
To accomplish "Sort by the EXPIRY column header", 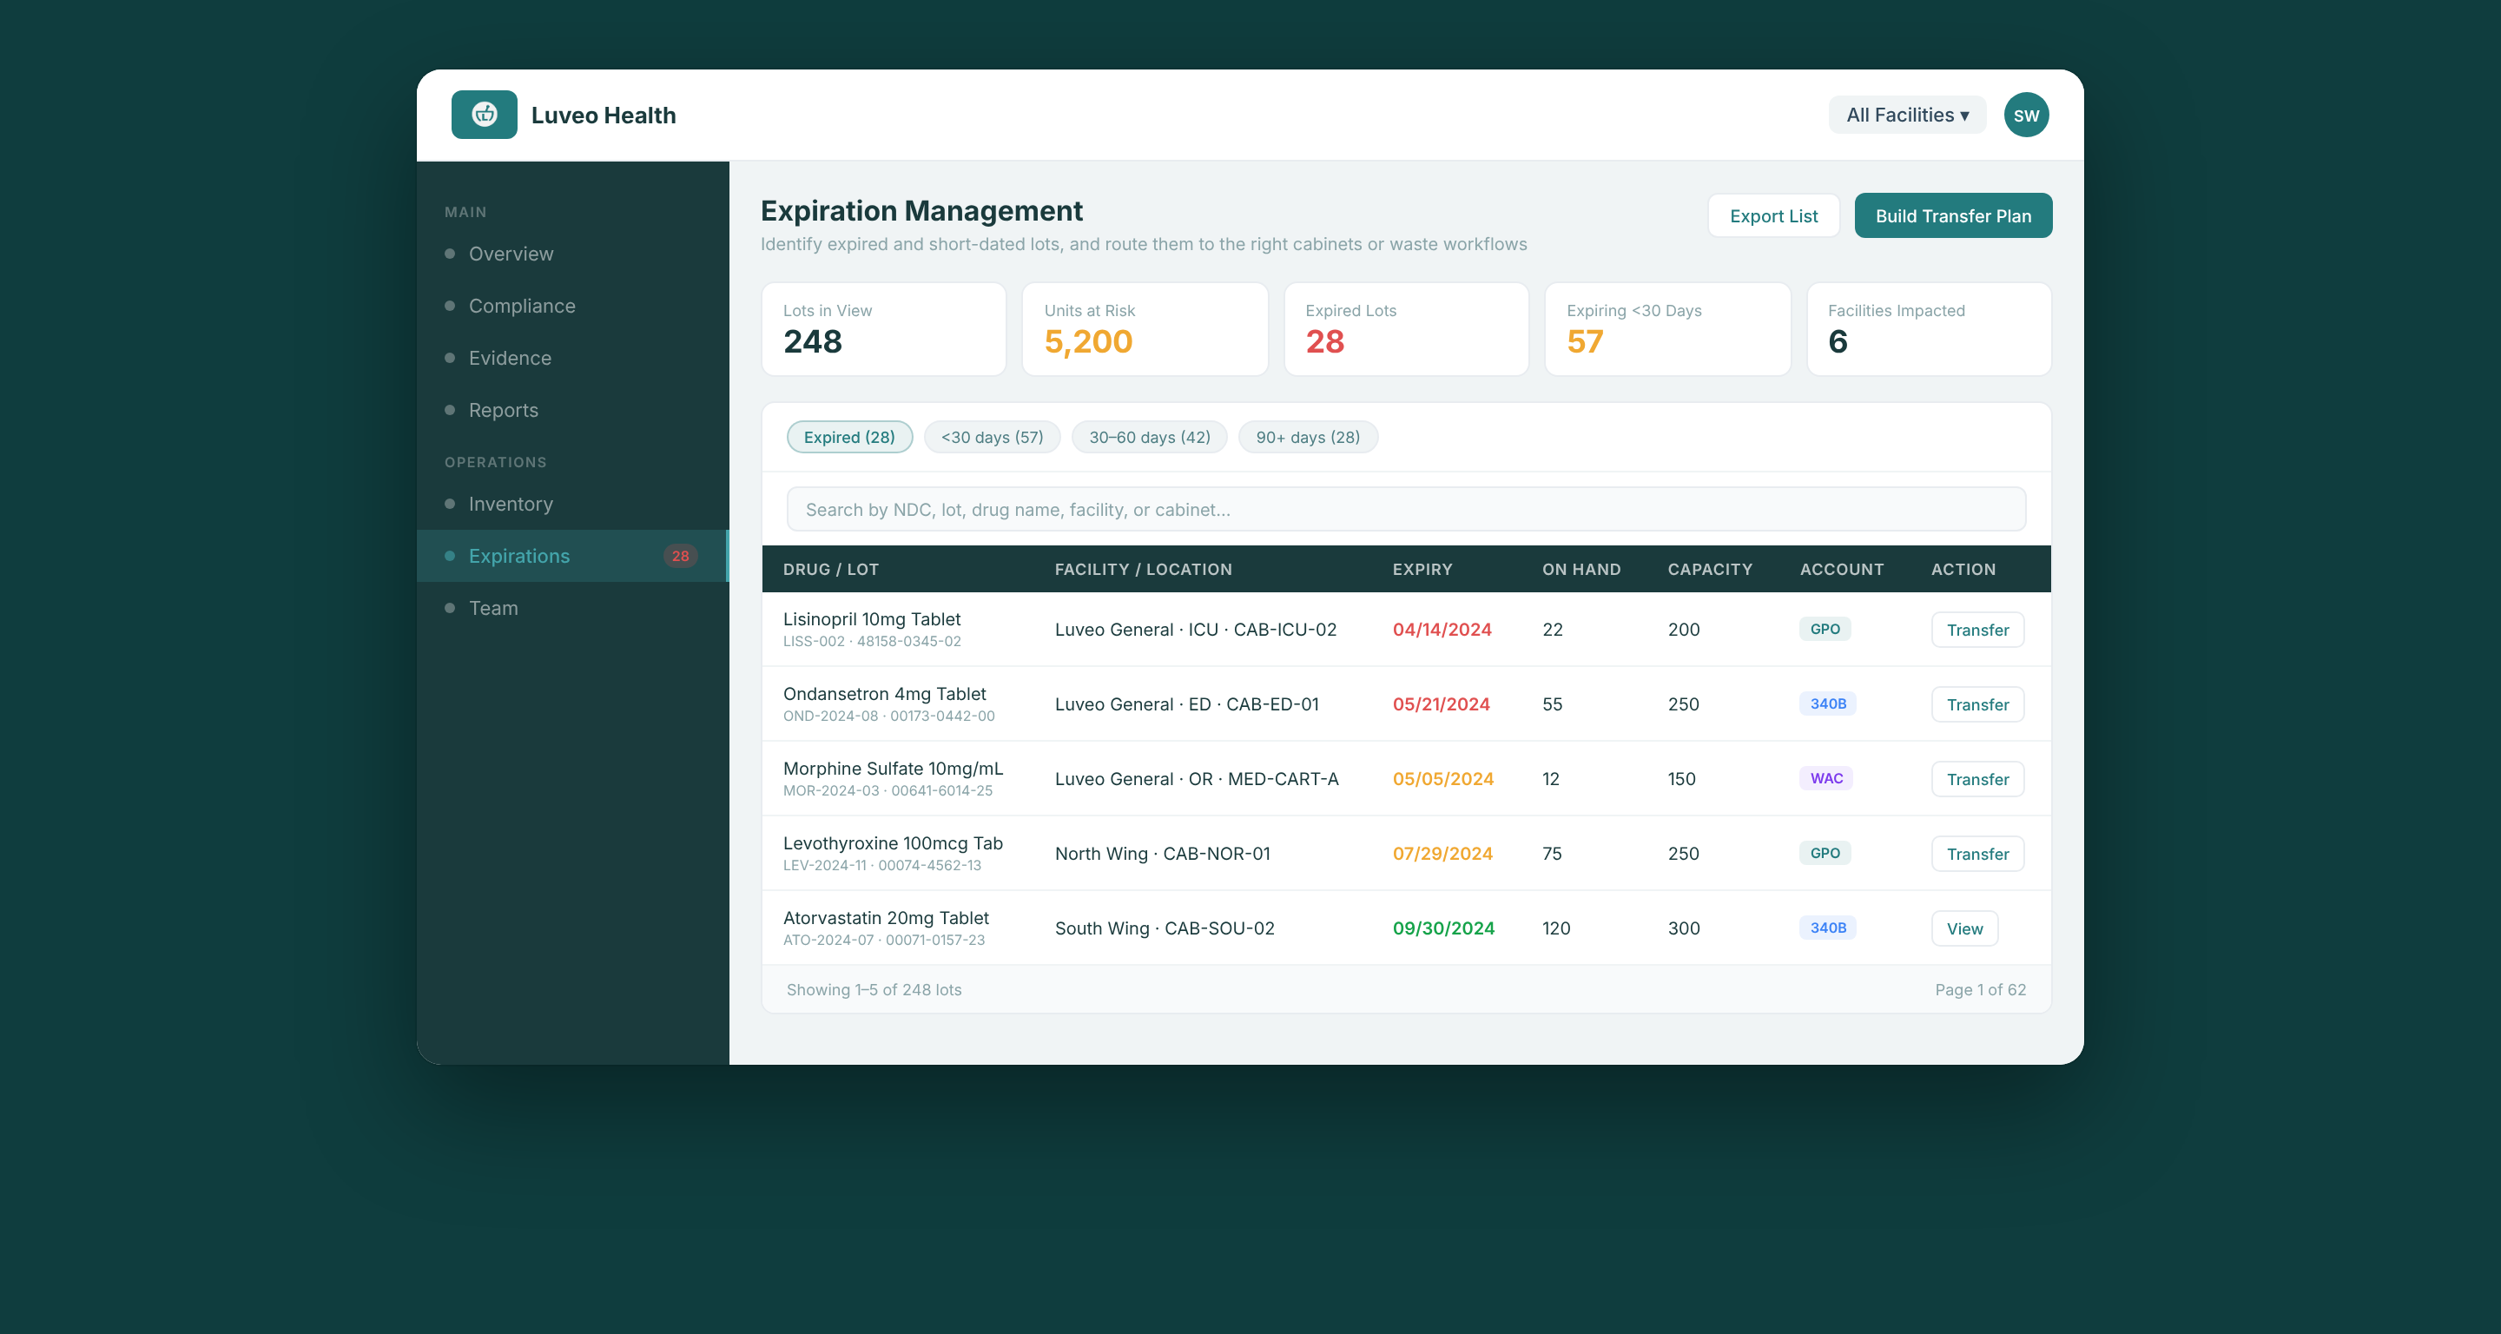I will 1422,570.
